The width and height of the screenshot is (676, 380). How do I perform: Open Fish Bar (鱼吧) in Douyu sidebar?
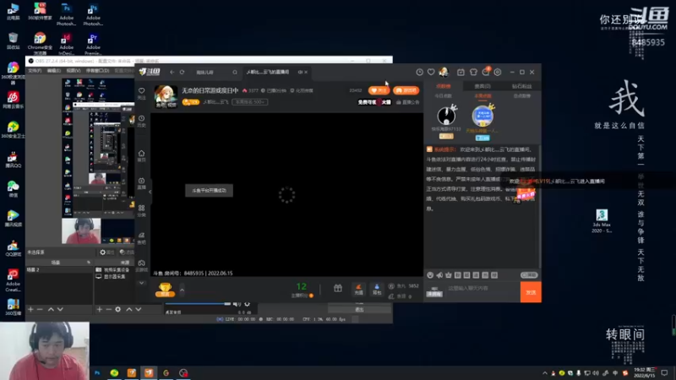(141, 238)
